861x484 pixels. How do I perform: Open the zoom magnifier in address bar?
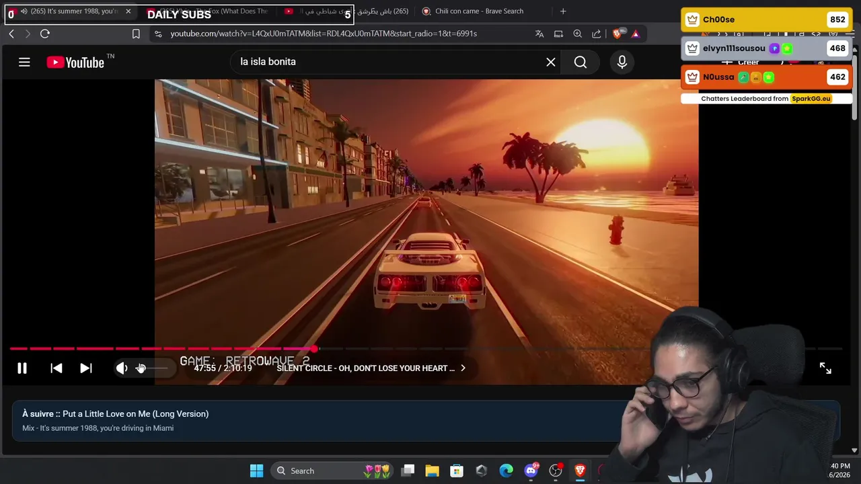pos(577,34)
